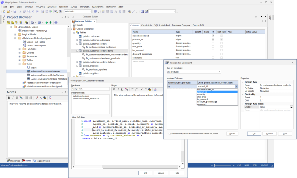Click zoom slider handle in status bar
Screen dimensions: 297x178
point(215,165)
